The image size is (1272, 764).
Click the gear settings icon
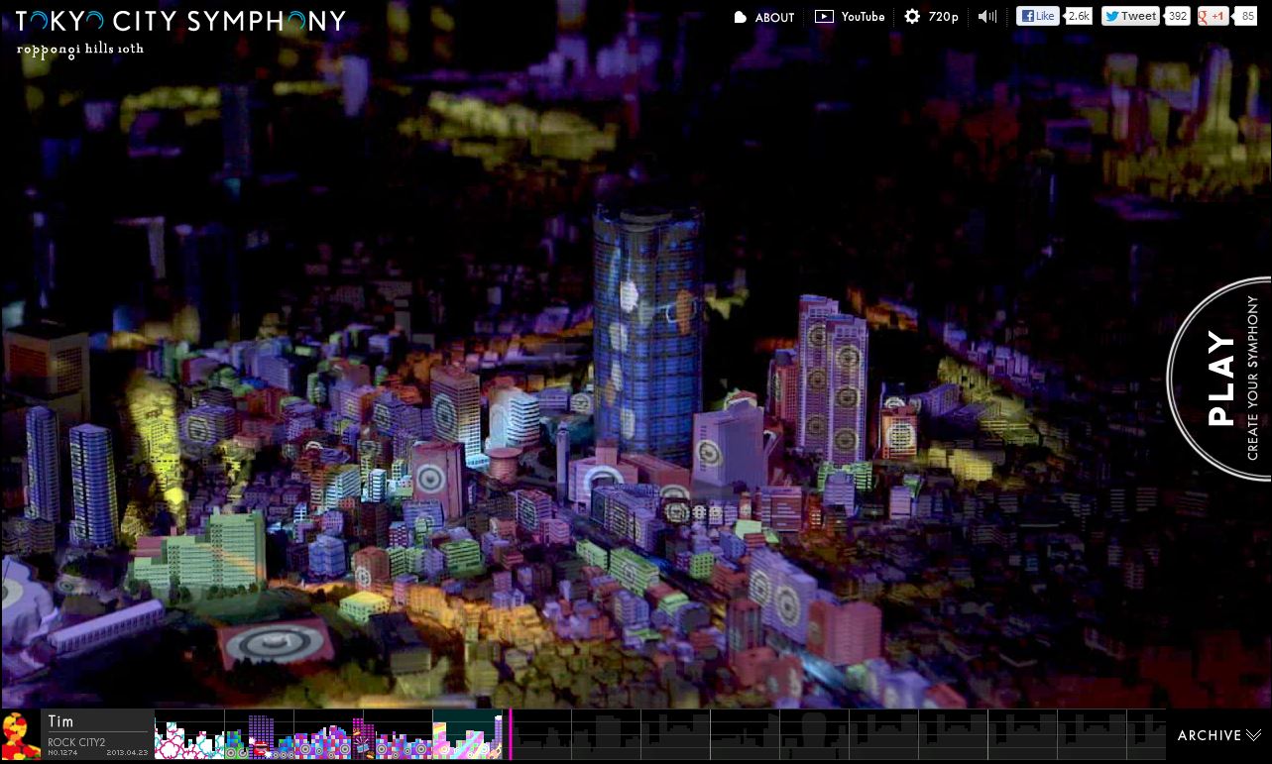click(x=912, y=17)
